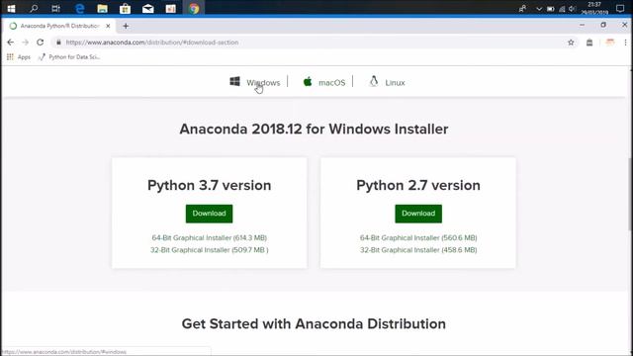633x356 pixels.
Task: Select the Anaconda 2018.12 for Windows Installer heading
Action: pyautogui.click(x=314, y=130)
